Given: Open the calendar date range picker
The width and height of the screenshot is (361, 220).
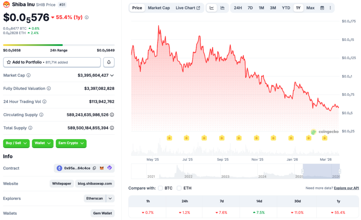Looking at the screenshot, I should pos(322,8).
